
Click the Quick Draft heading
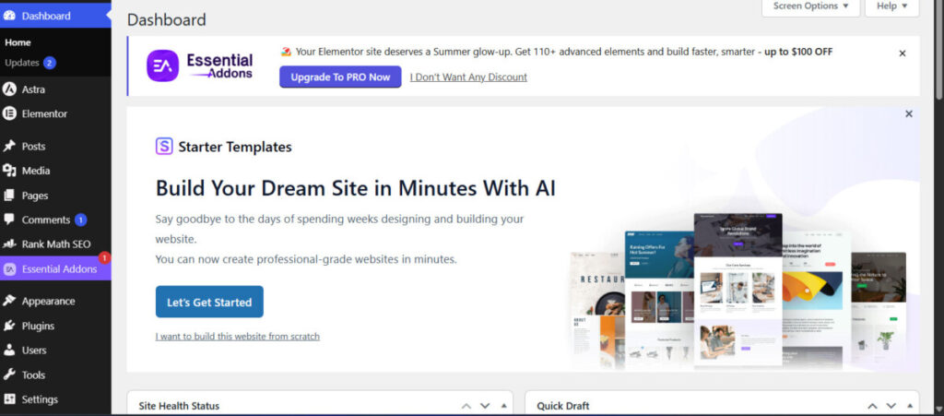[563, 406]
